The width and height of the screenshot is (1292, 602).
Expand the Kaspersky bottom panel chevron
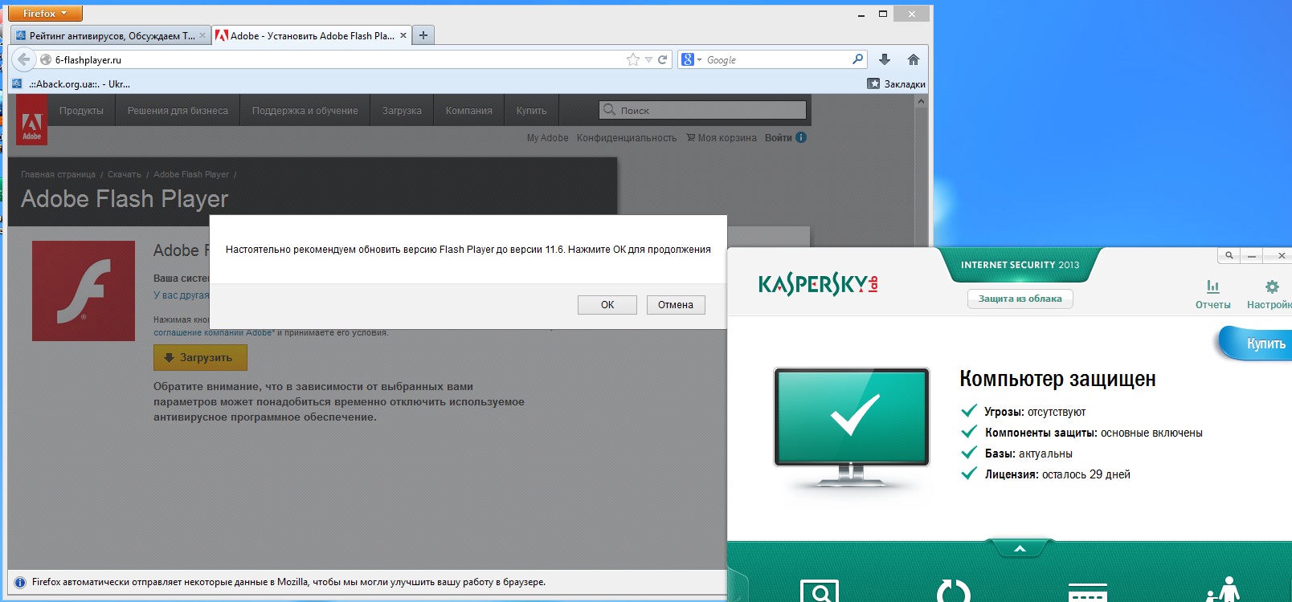(x=1020, y=549)
